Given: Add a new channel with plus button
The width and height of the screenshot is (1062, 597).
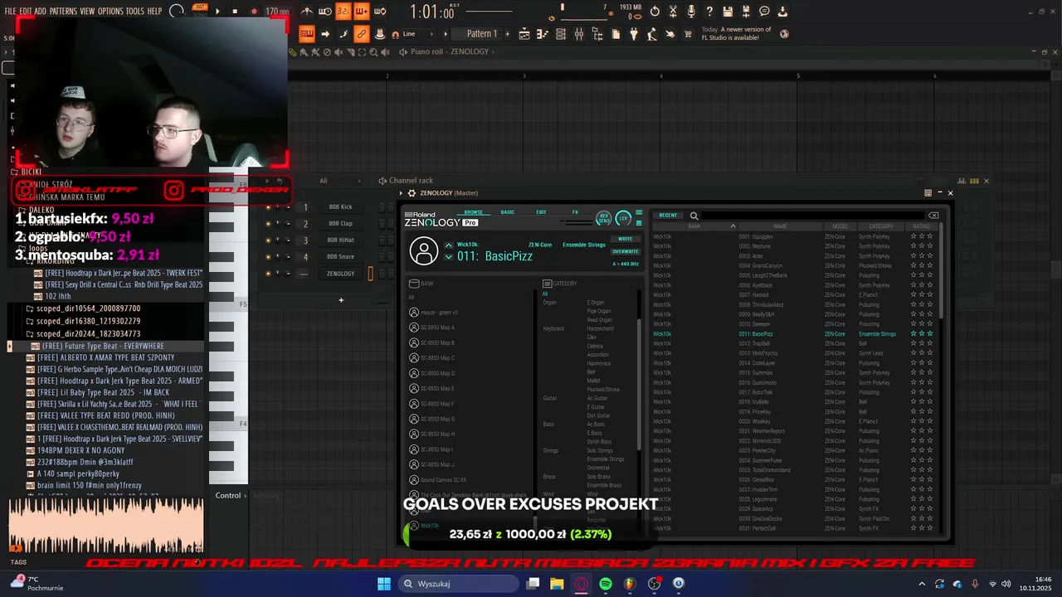Looking at the screenshot, I should (341, 299).
